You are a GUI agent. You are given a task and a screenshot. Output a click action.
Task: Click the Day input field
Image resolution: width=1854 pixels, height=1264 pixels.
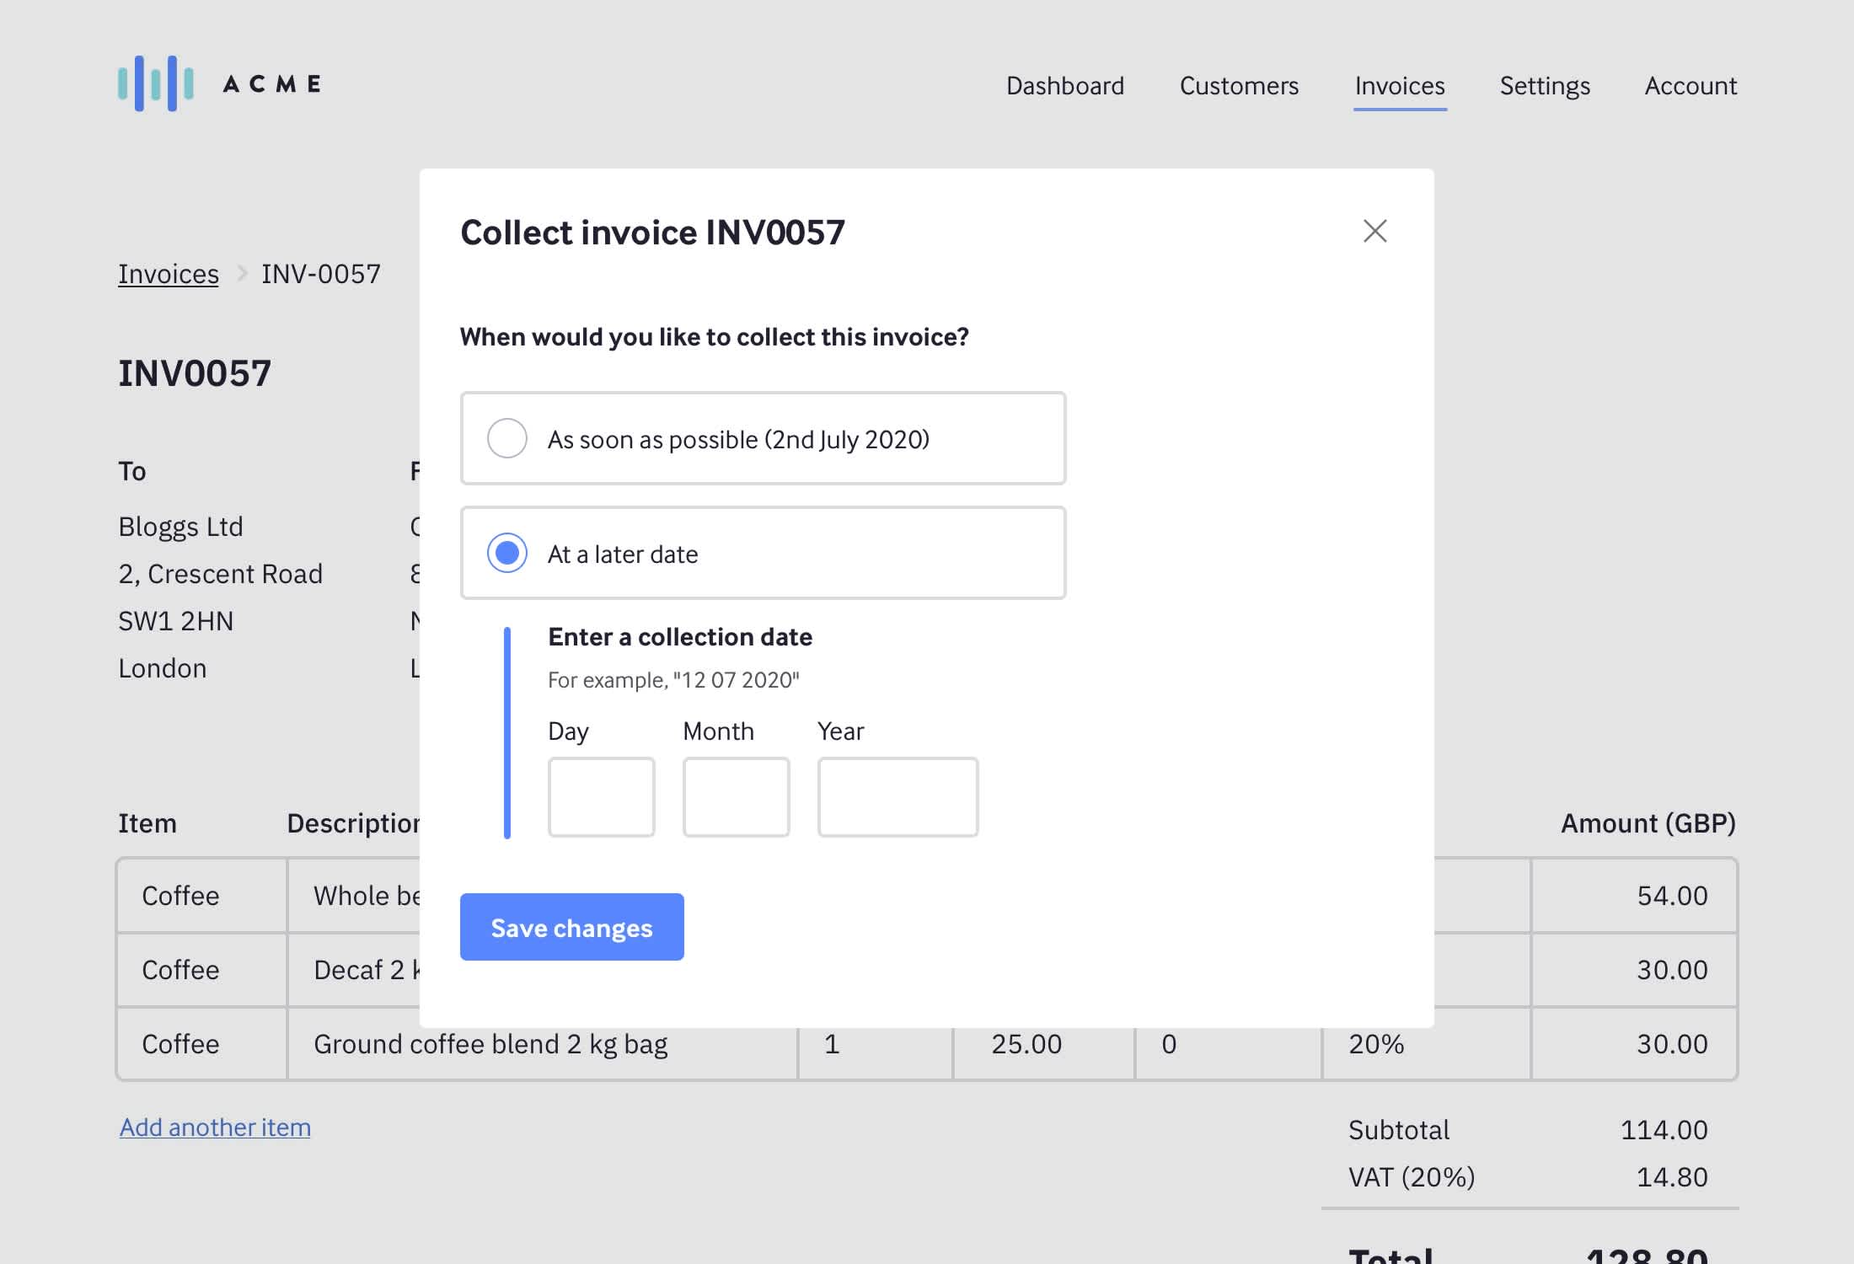(x=601, y=796)
